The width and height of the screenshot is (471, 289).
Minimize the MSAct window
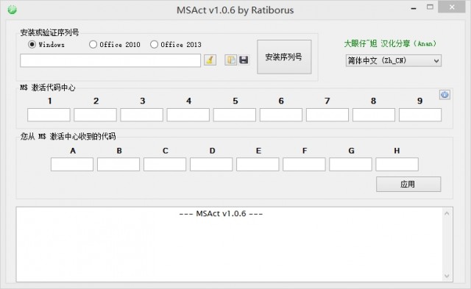tap(414, 8)
